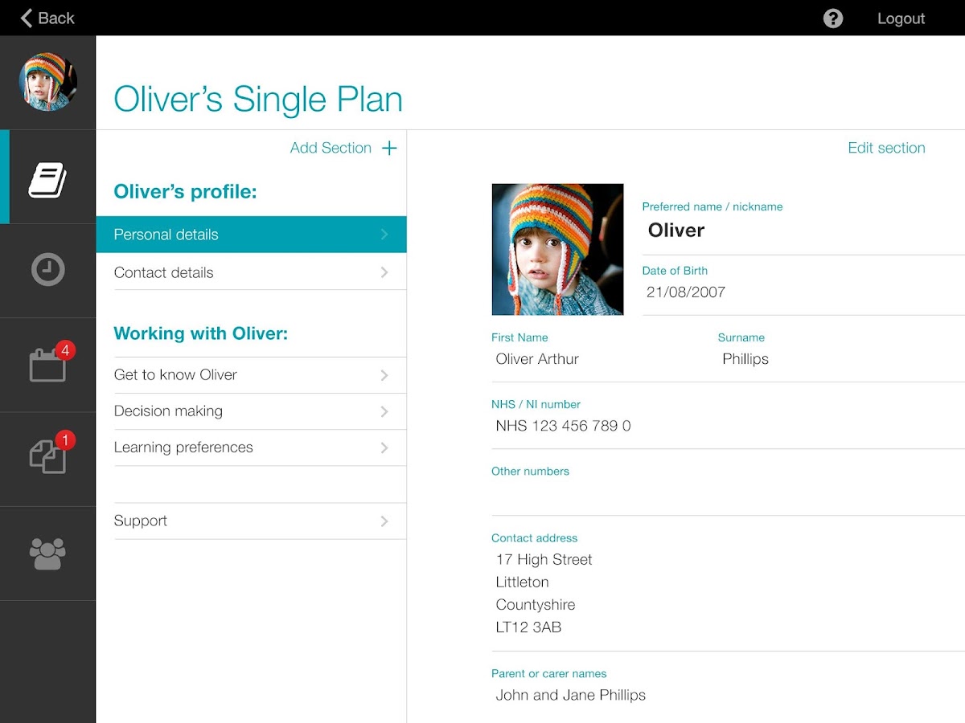Click the First Name label
The width and height of the screenshot is (965, 723).
click(x=519, y=337)
